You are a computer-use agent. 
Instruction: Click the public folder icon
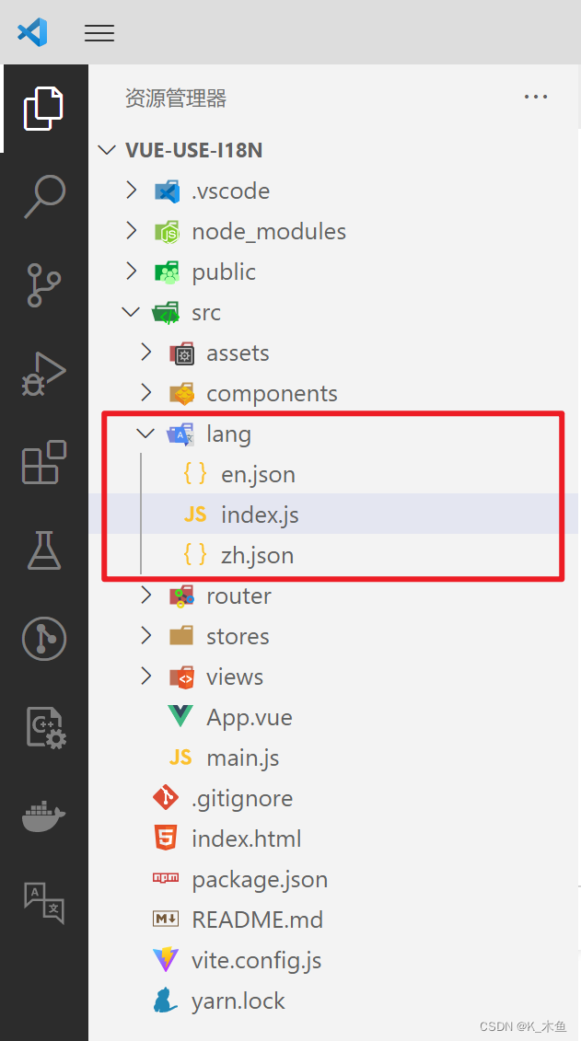coord(168,272)
